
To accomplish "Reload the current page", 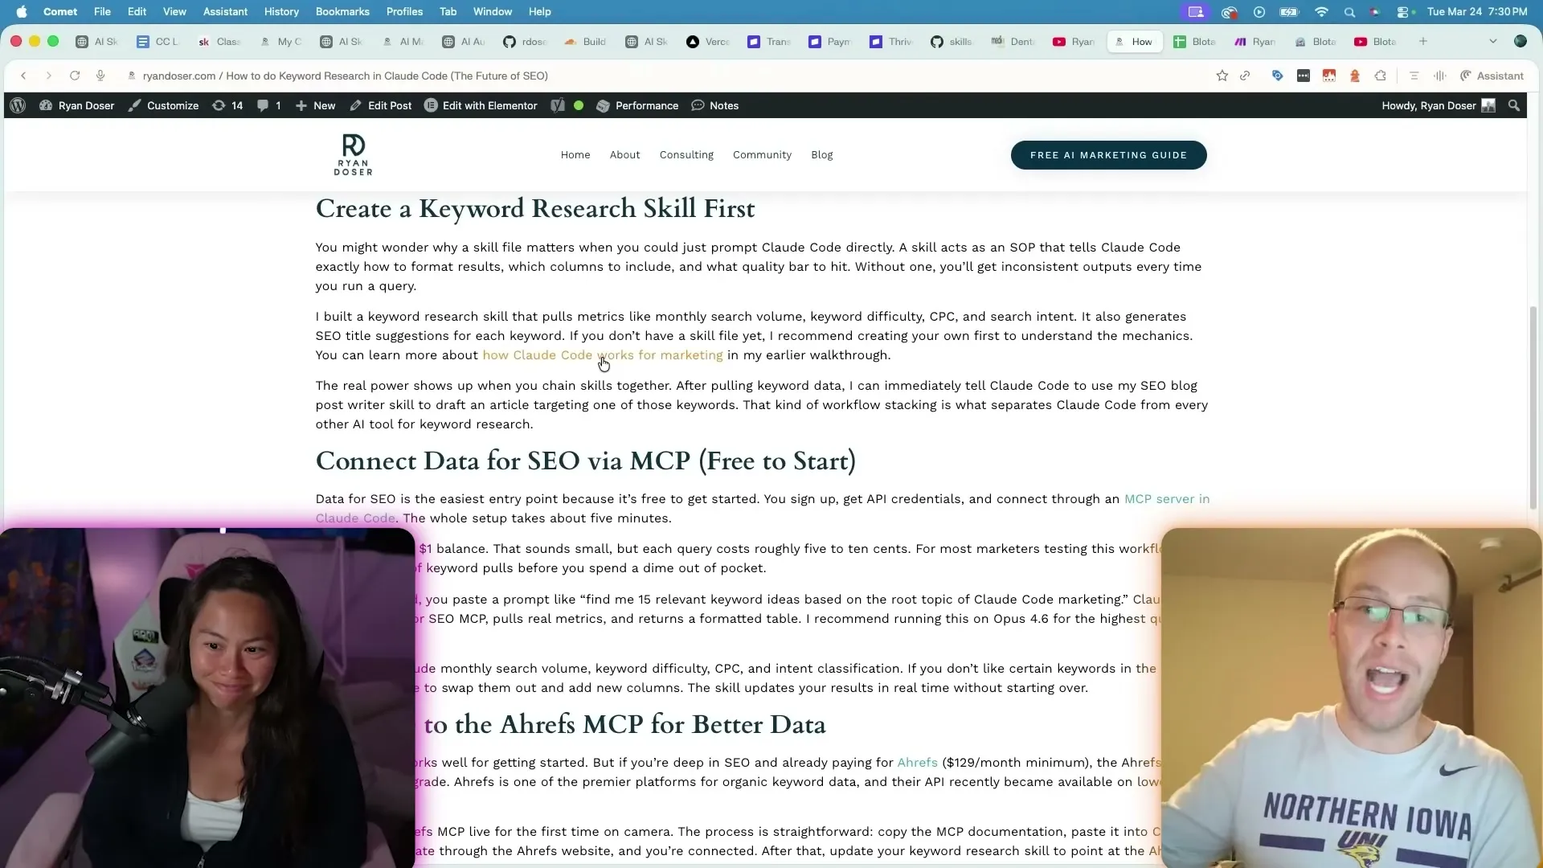I will pos(75,76).
